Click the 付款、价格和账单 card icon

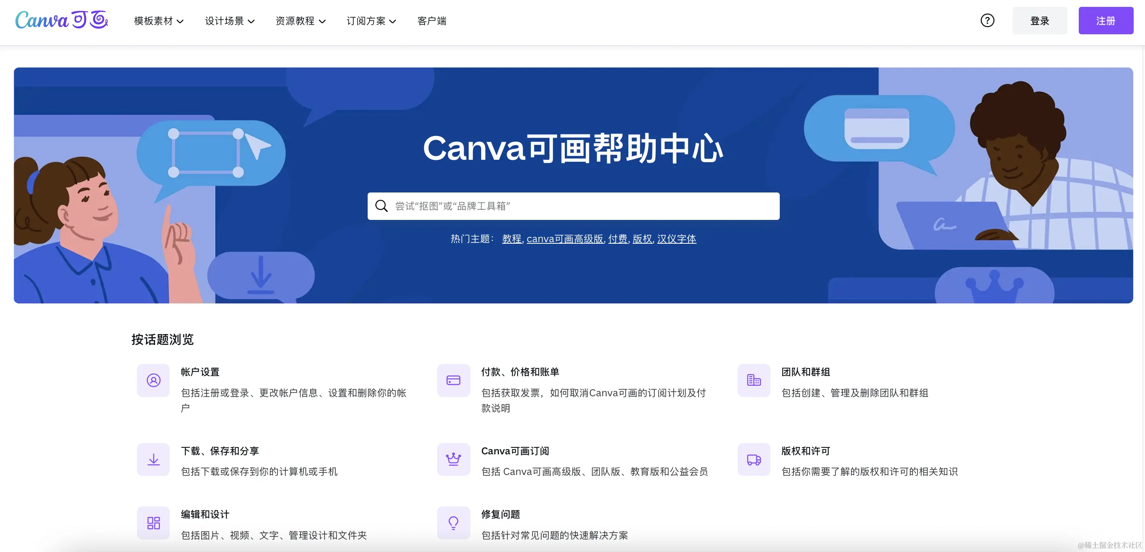pyautogui.click(x=453, y=381)
